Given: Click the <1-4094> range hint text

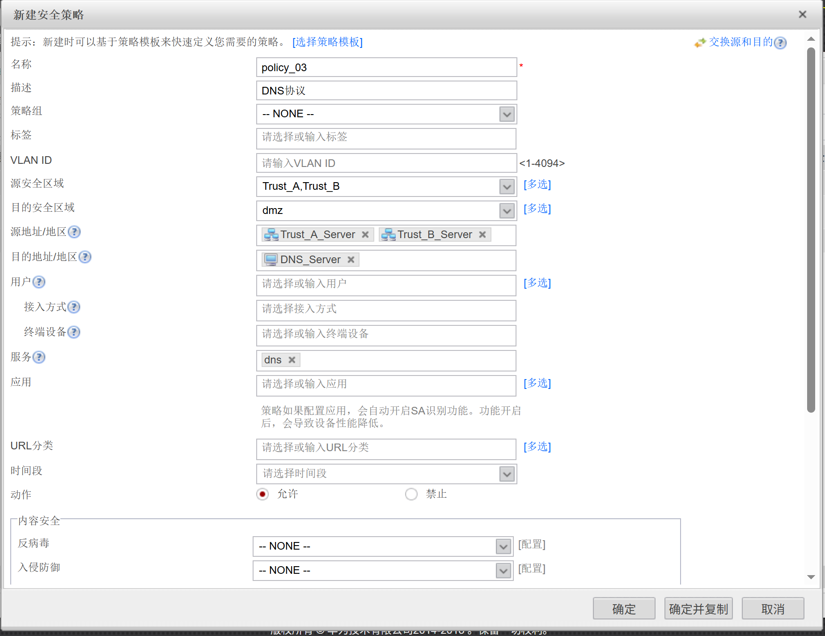Looking at the screenshot, I should [542, 163].
